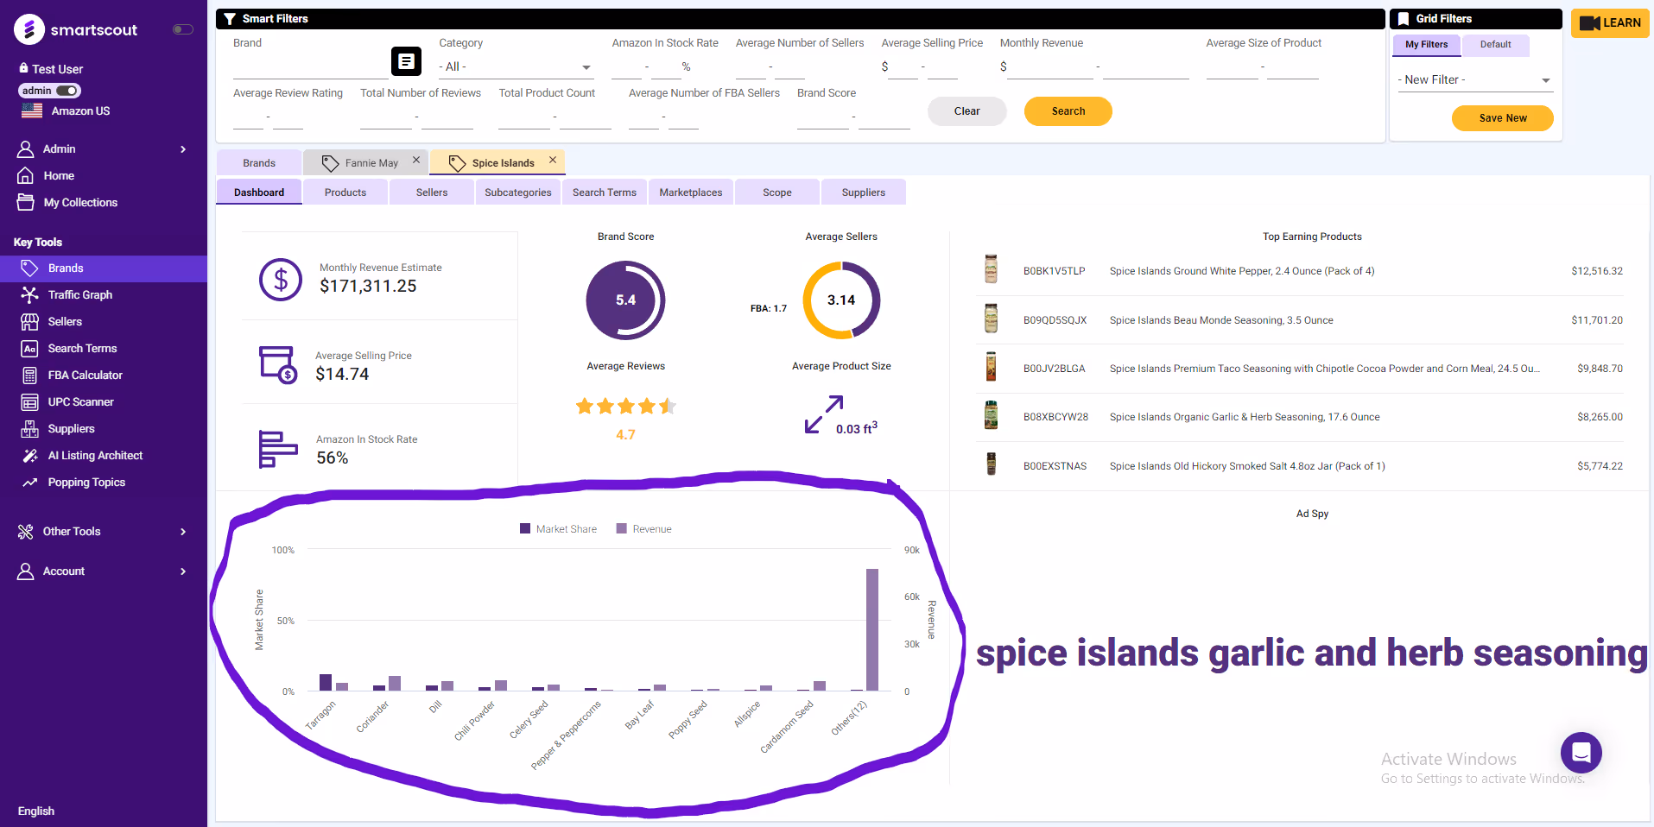Screen dimensions: 1654x827
Task: Toggle the Revenue legend swatch
Action: pos(621,528)
